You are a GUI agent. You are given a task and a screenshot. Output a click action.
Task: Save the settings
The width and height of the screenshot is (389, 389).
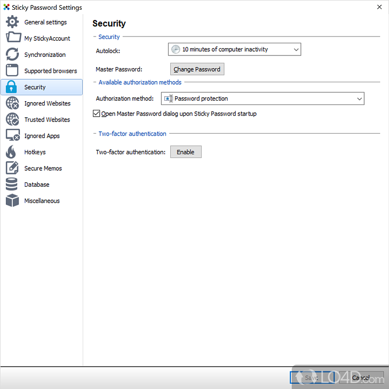click(312, 378)
